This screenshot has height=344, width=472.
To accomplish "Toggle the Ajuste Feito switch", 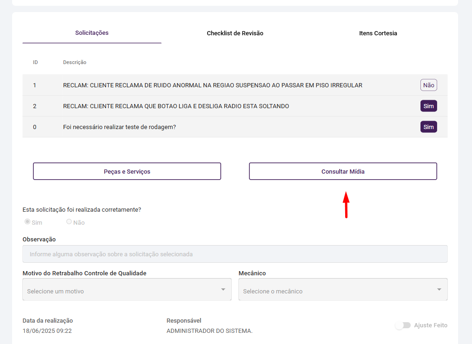I will pos(403,325).
